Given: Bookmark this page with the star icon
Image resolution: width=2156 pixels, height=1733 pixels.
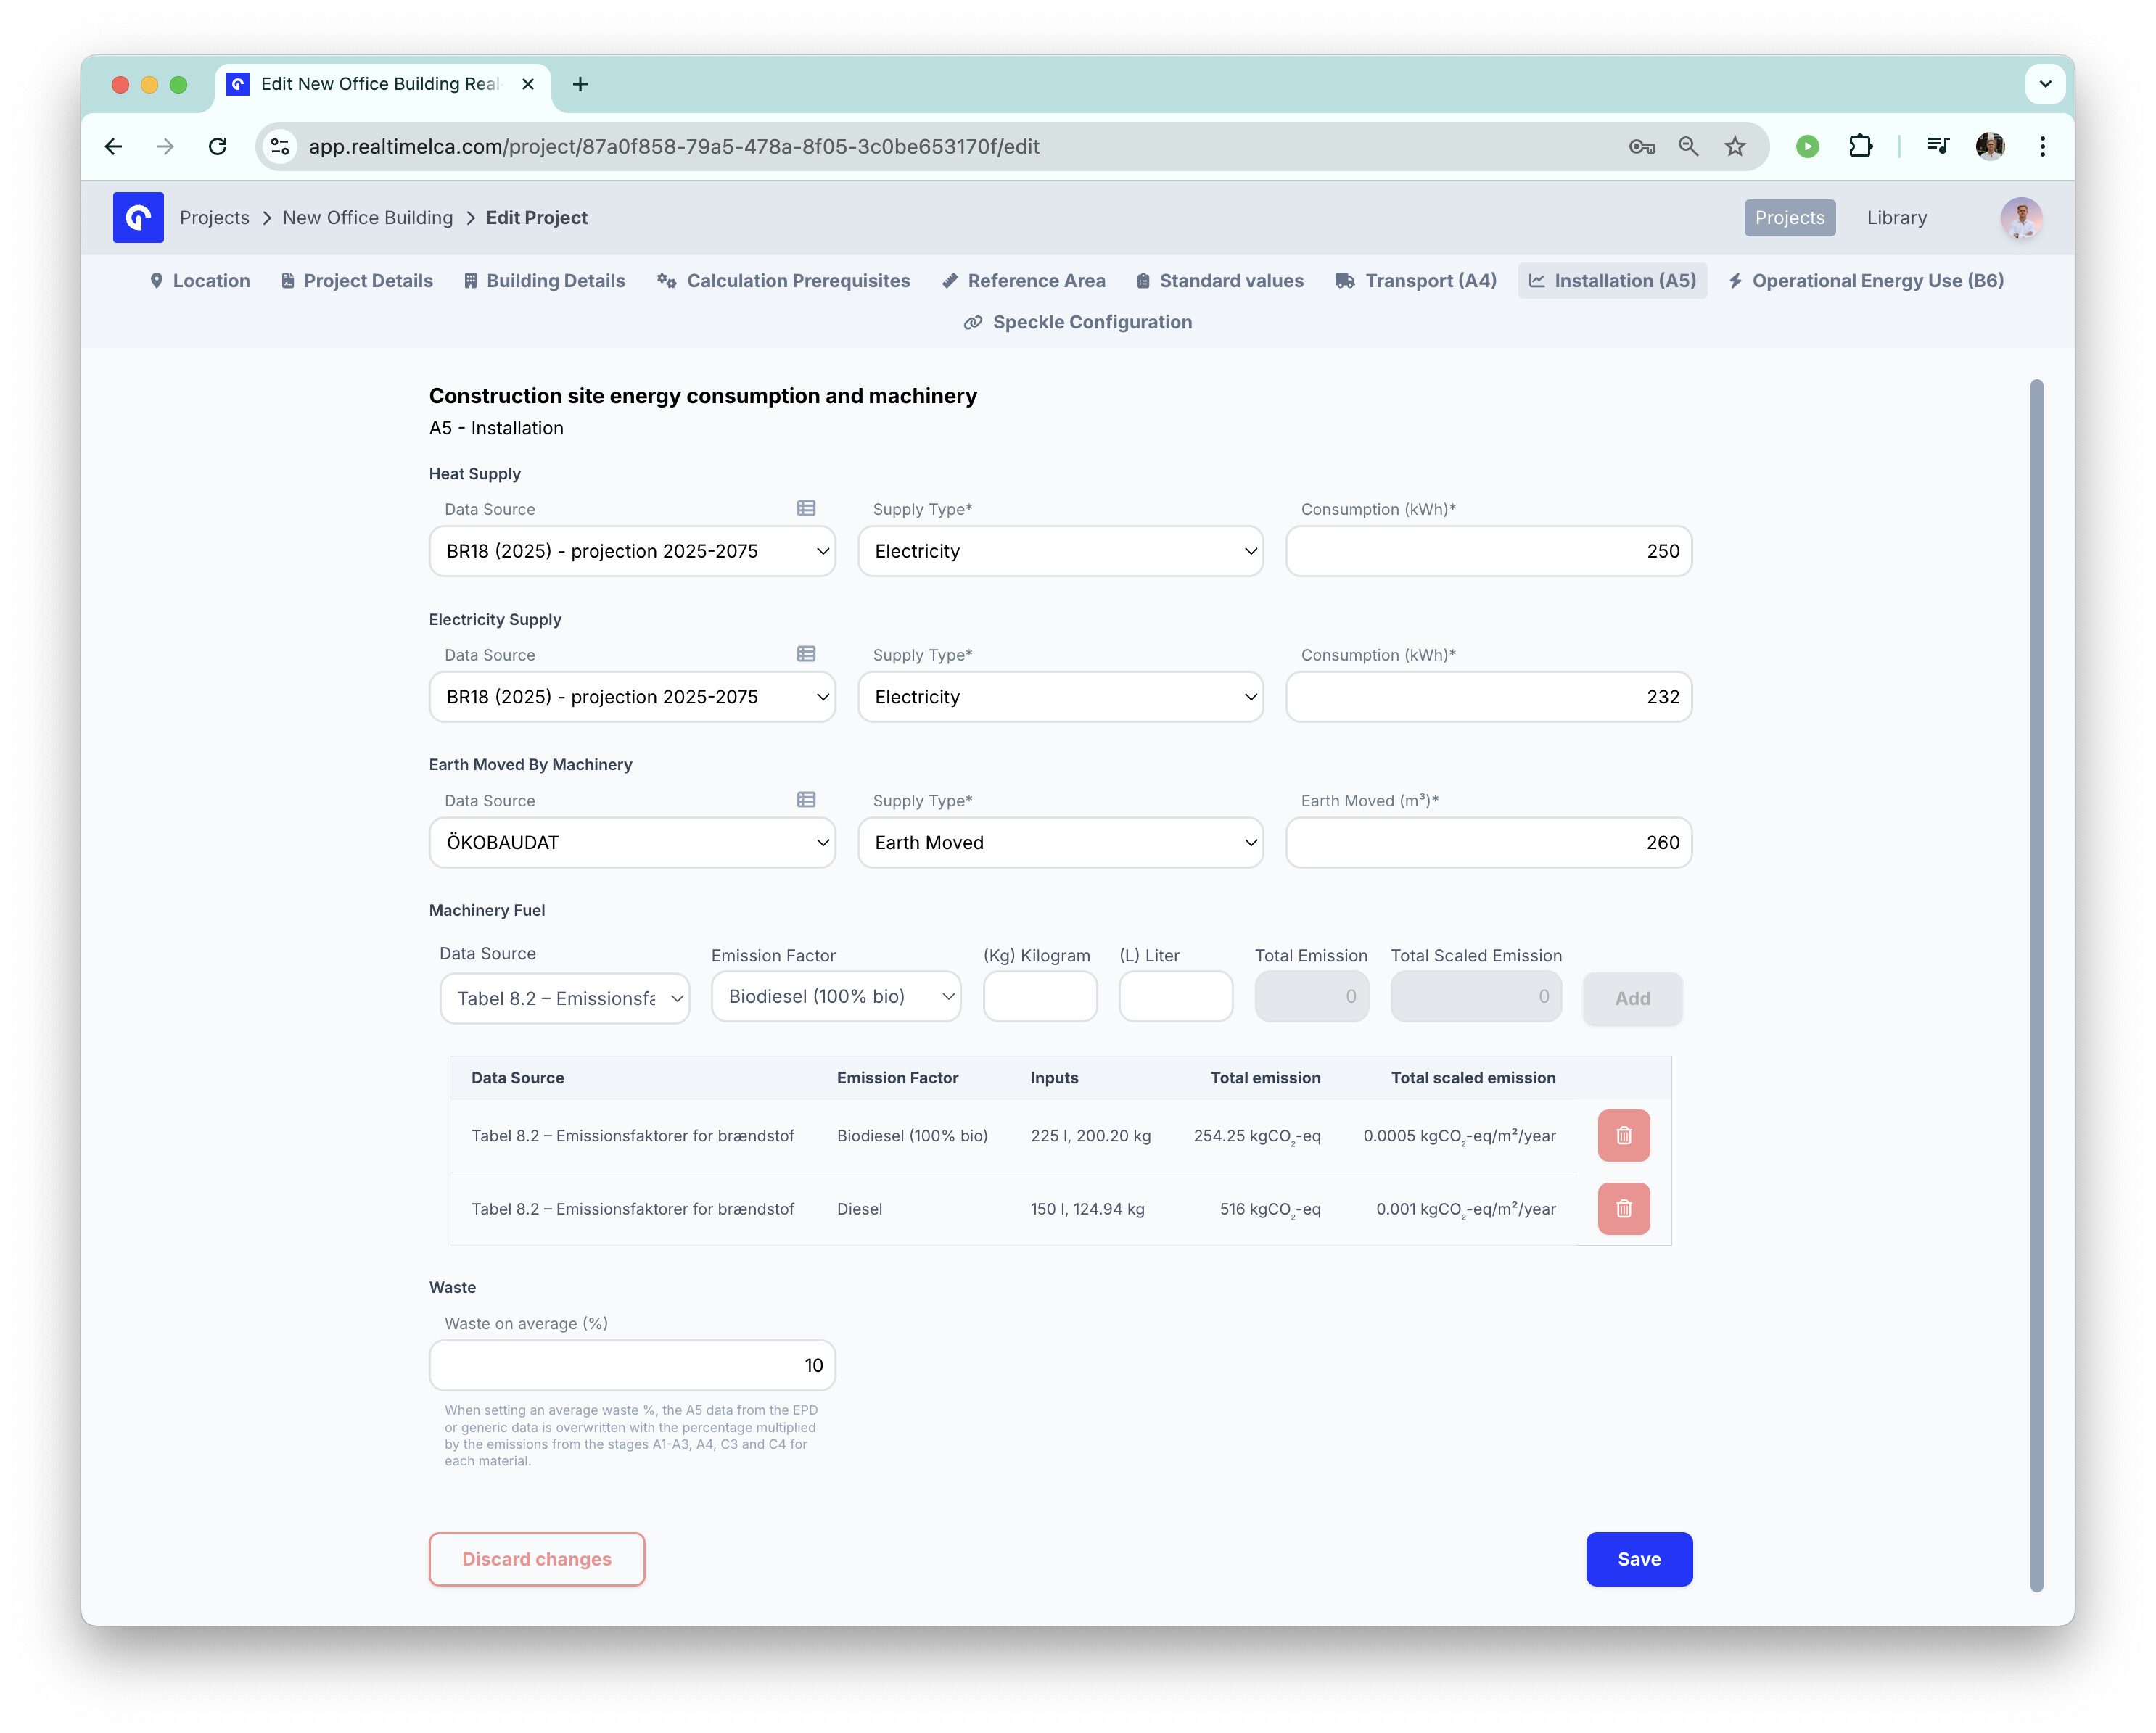Looking at the screenshot, I should coord(1734,147).
